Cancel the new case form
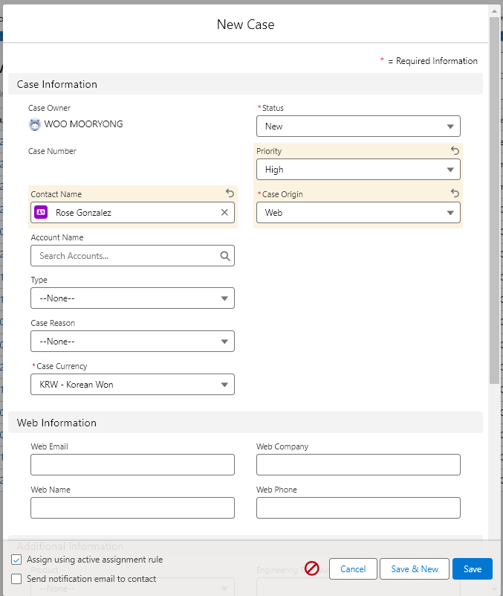This screenshot has width=503, height=596. (353, 569)
